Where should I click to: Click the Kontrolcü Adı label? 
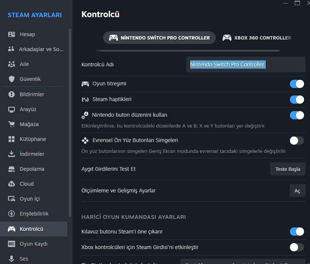[98, 65]
